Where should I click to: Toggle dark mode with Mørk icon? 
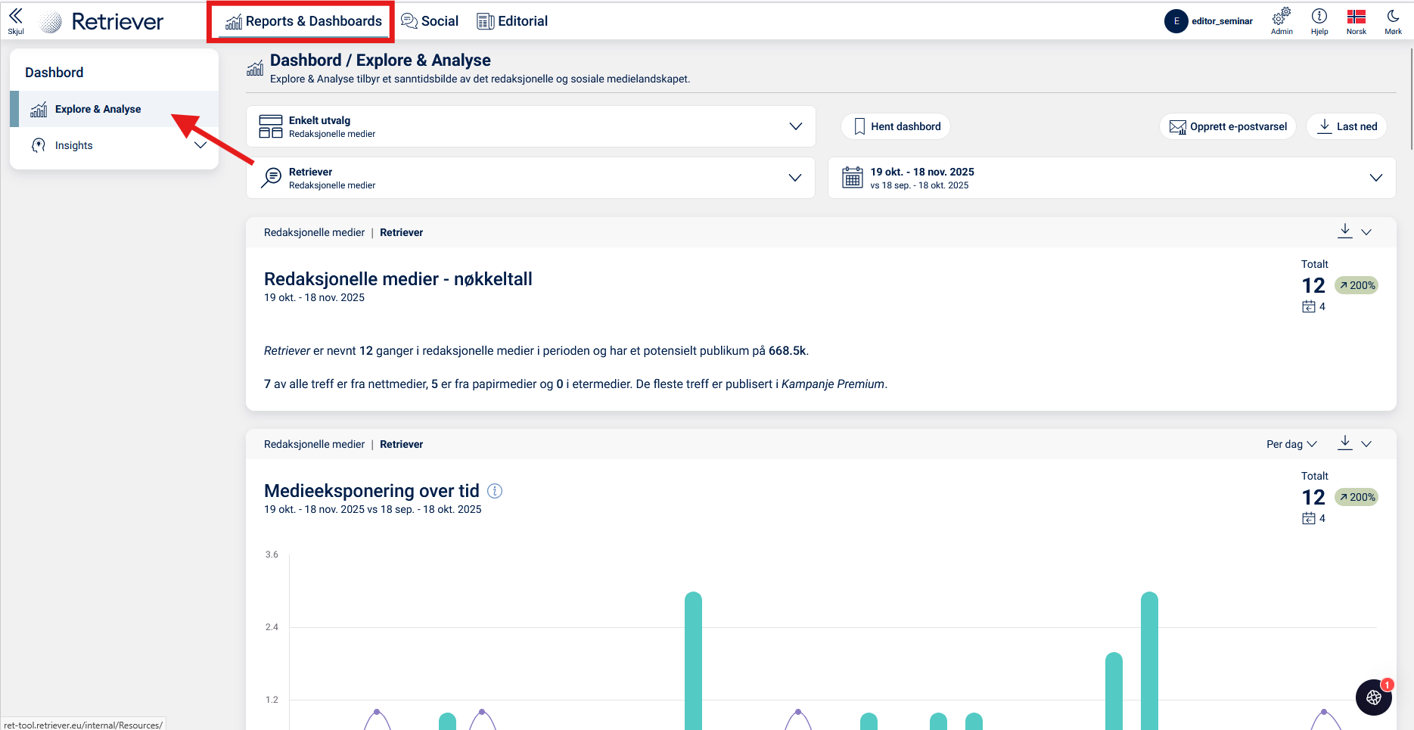coord(1394,21)
